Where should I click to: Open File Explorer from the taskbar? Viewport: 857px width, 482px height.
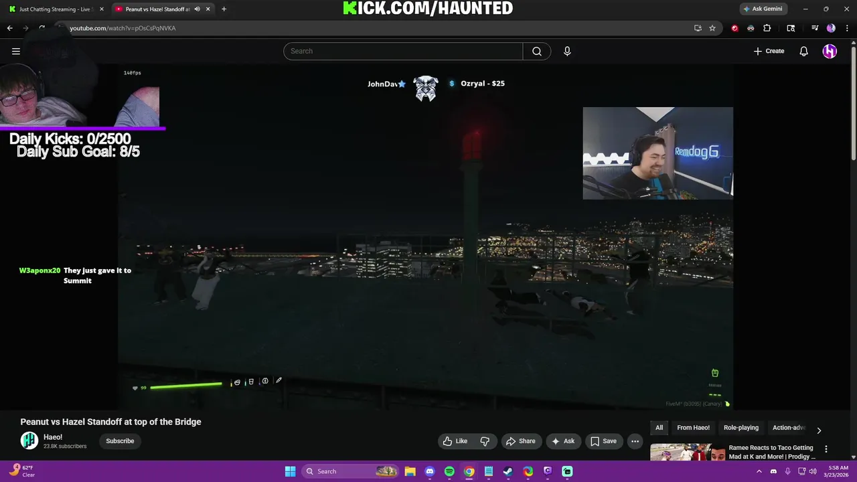[410, 471]
